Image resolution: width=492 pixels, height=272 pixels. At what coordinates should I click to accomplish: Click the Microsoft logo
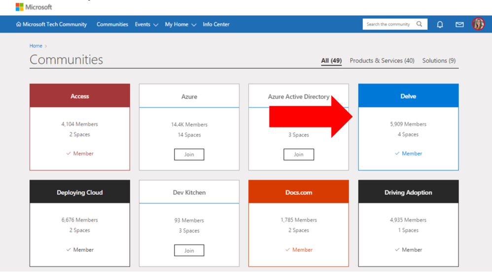(x=34, y=7)
